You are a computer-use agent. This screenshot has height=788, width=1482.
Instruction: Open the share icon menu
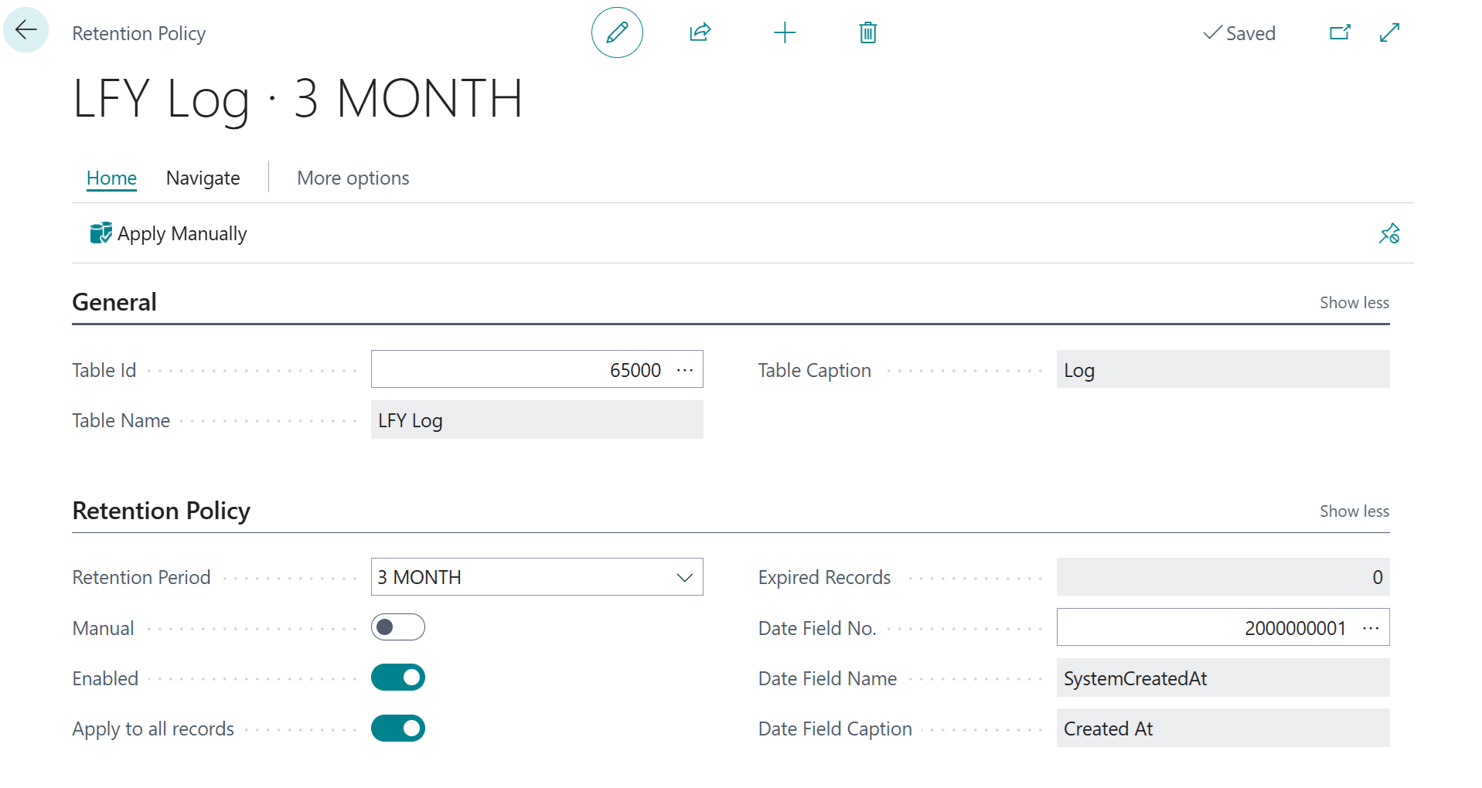tap(700, 32)
